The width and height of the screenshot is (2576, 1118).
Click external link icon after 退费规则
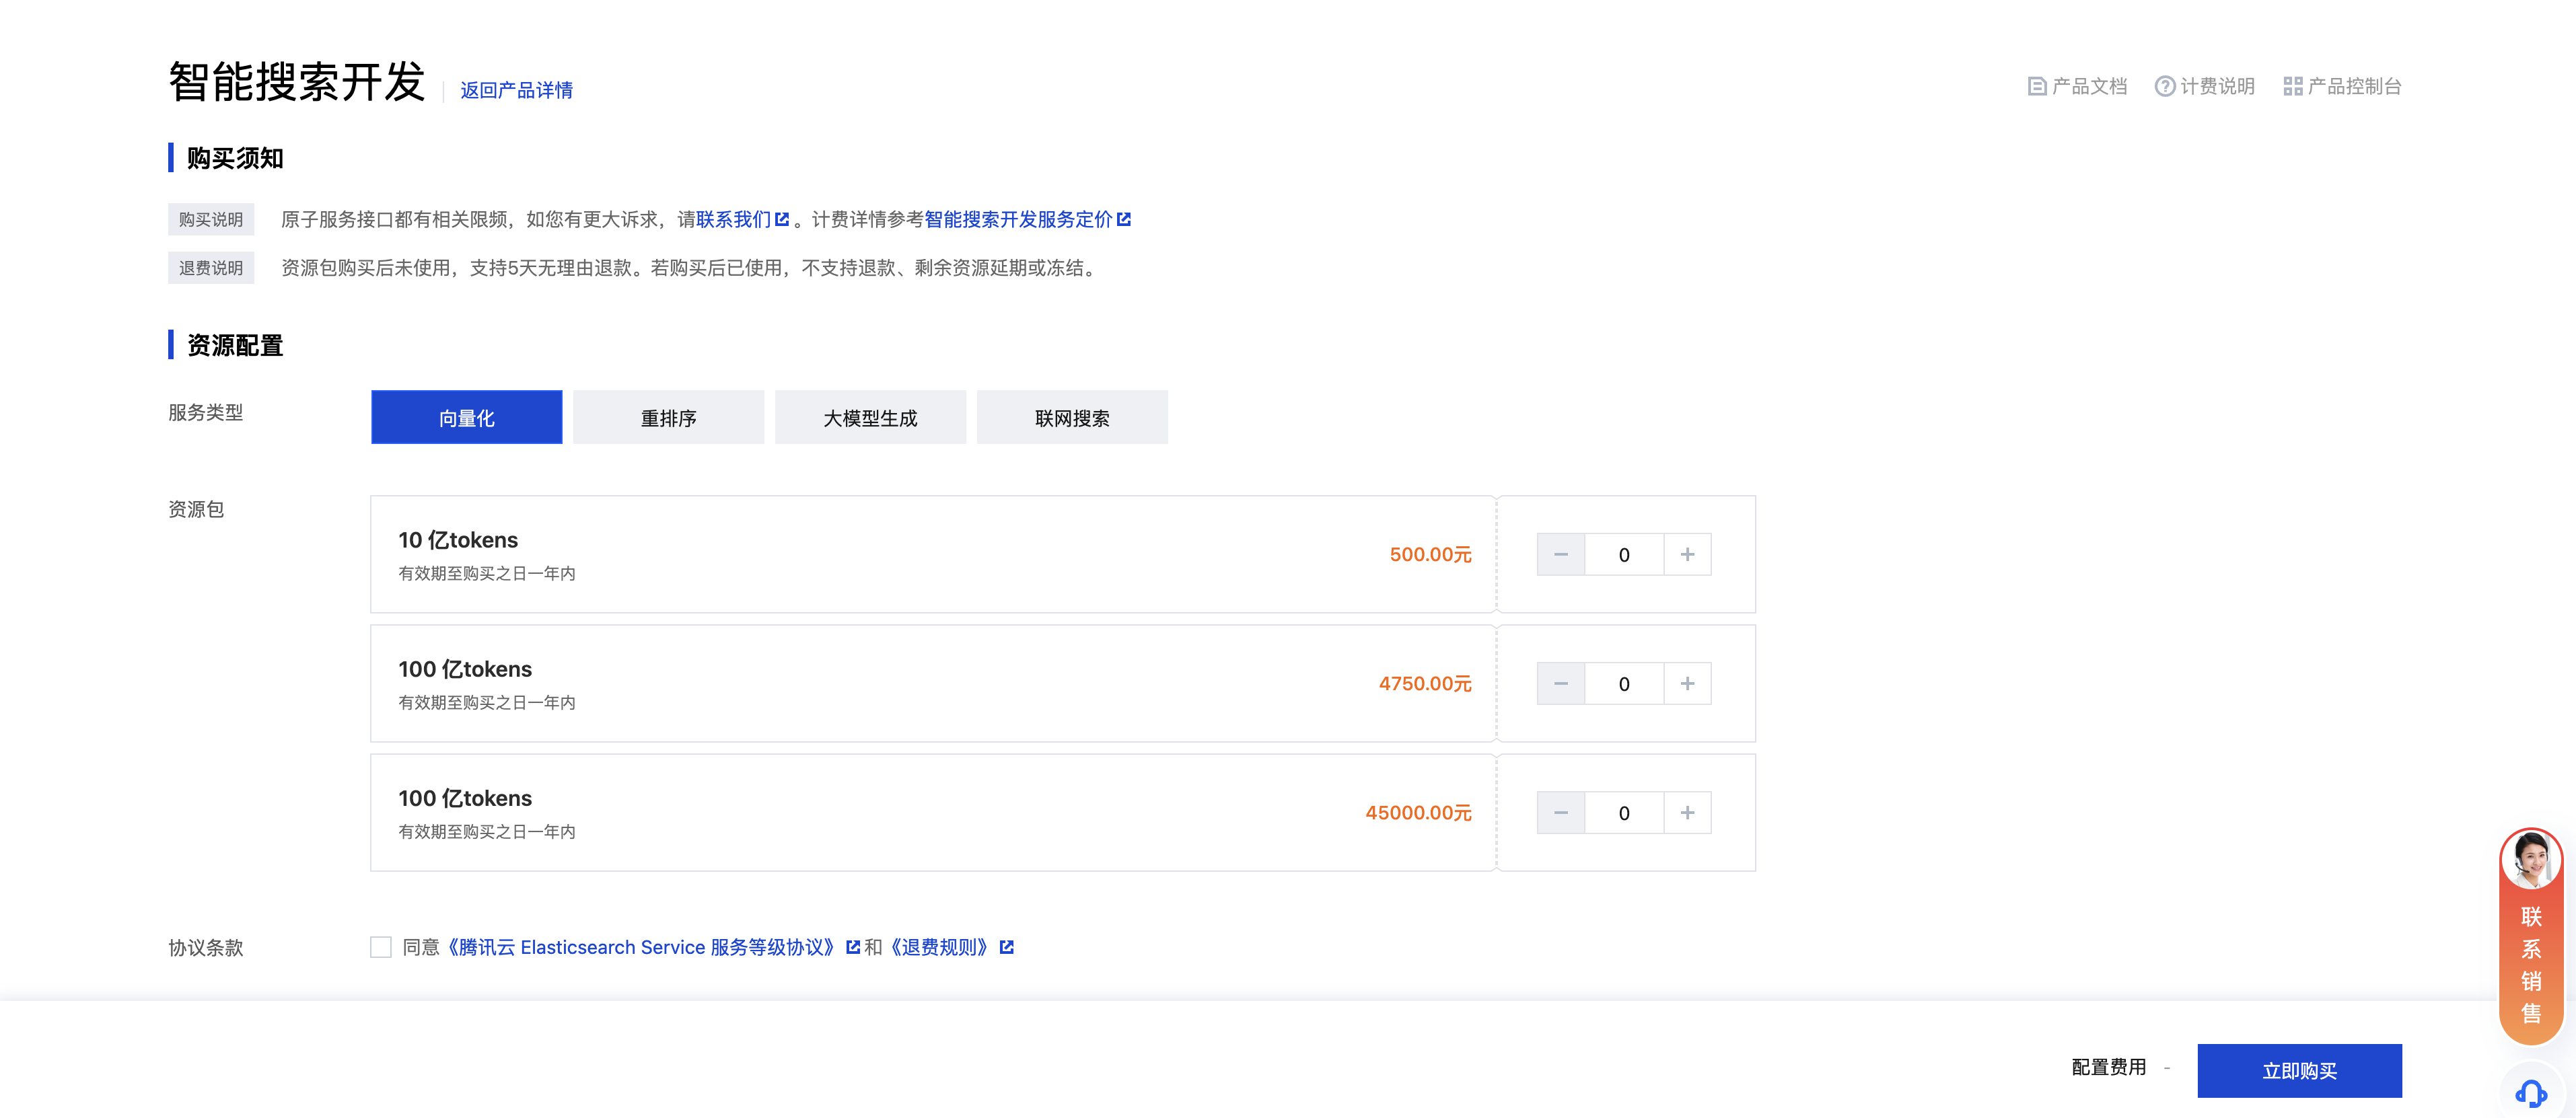point(1007,947)
